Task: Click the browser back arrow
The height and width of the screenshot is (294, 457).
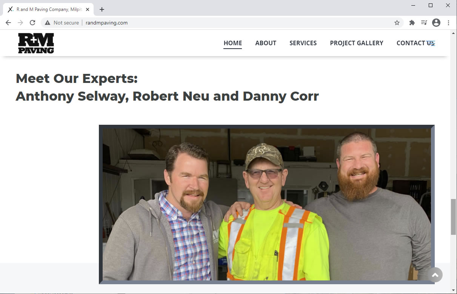Action: coord(8,23)
